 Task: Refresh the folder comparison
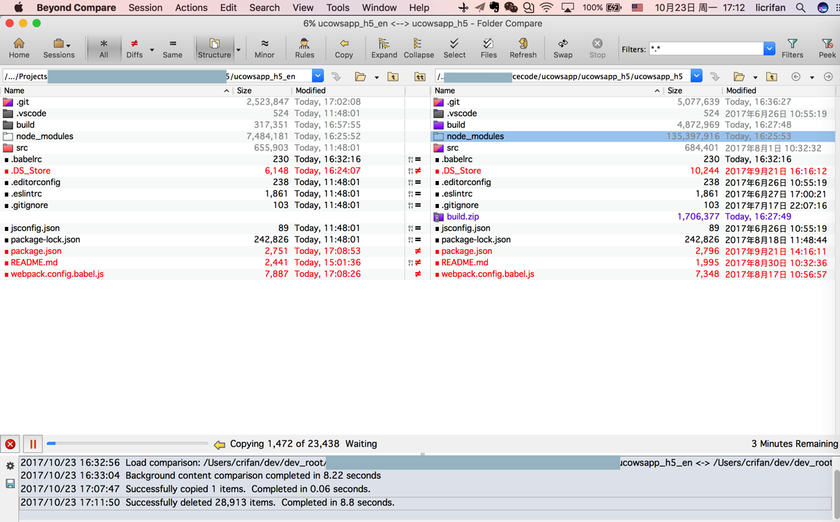pos(523,48)
